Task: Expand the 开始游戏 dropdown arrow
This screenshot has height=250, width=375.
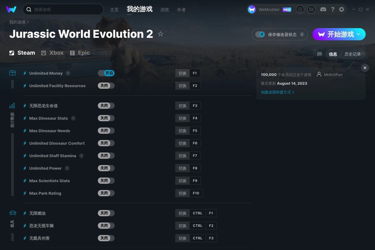Action: (x=358, y=34)
